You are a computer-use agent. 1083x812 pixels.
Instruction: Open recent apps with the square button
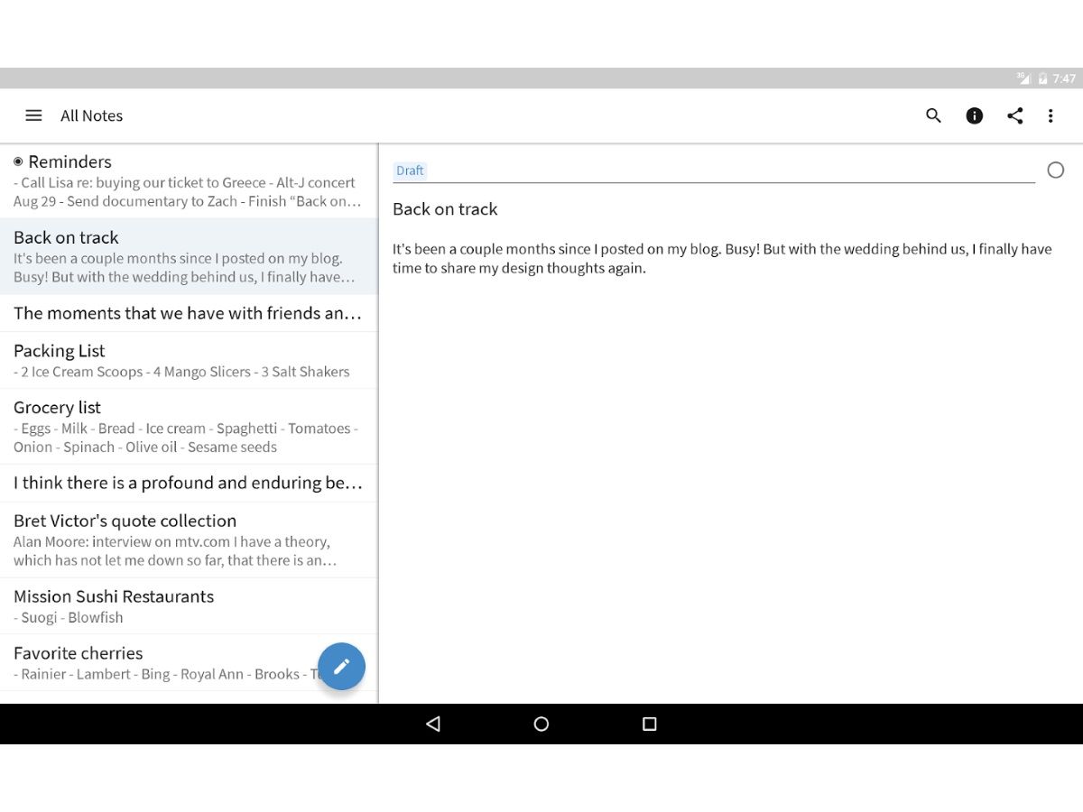click(x=649, y=724)
